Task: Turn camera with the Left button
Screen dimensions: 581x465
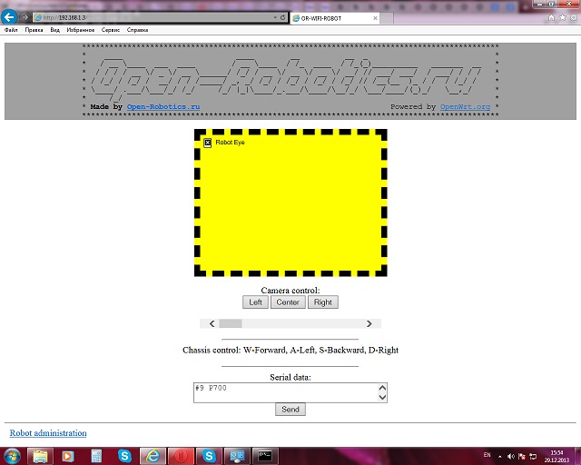Action: (255, 302)
